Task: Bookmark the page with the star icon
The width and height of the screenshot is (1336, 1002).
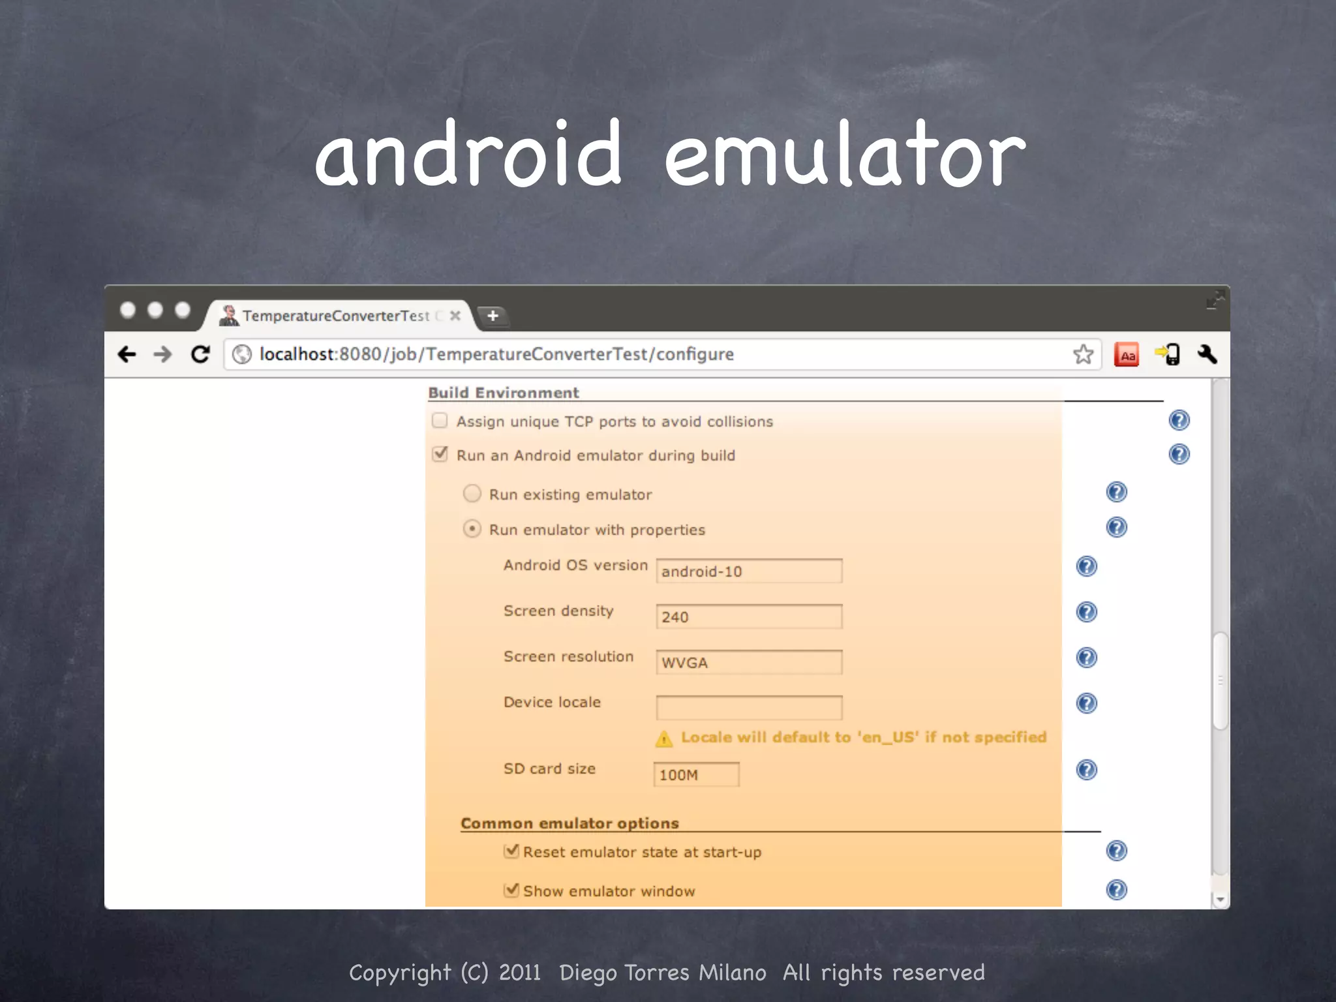Action: click(x=1083, y=354)
